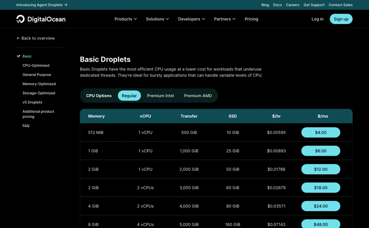Screen dimensions: 369x228
Task: Open Additional product pricing in sidebar
Action: tap(38, 114)
